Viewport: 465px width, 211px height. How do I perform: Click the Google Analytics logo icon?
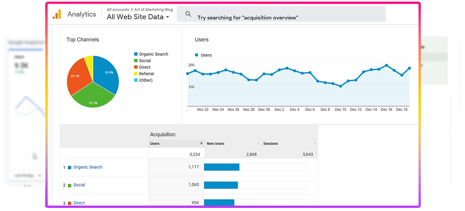pyautogui.click(x=57, y=14)
